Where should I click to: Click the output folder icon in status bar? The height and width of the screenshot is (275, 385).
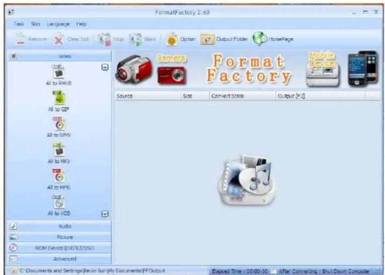tap(14, 271)
